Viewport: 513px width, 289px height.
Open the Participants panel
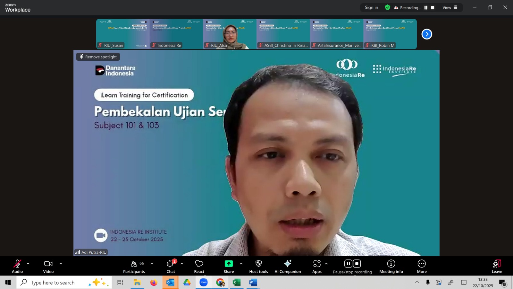134,267
